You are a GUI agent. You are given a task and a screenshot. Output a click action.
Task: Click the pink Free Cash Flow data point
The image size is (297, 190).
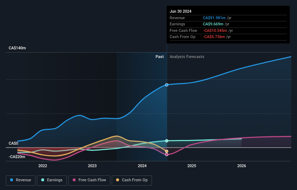click(167, 155)
